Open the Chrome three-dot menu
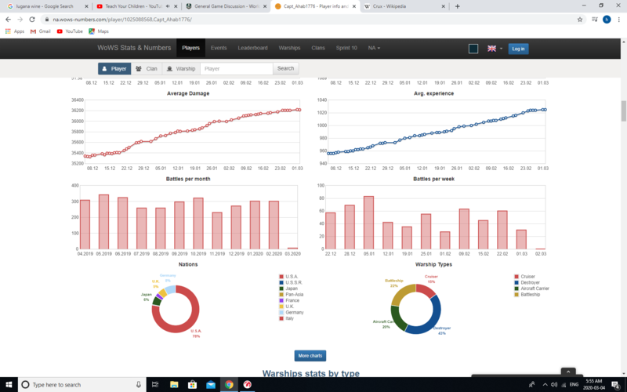Image resolution: width=627 pixels, height=392 pixels. pyautogui.click(x=615, y=19)
